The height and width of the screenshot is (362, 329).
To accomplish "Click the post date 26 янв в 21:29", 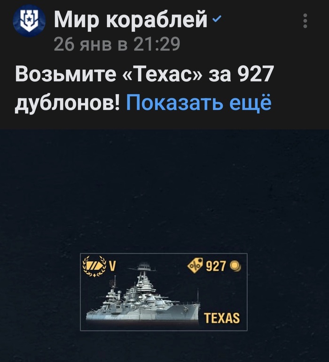I will [x=117, y=44].
